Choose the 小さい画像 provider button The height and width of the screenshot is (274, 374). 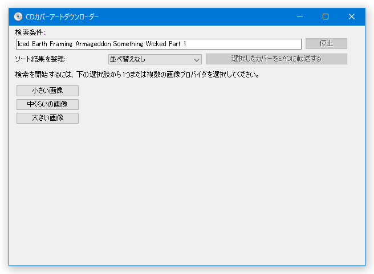coord(47,91)
